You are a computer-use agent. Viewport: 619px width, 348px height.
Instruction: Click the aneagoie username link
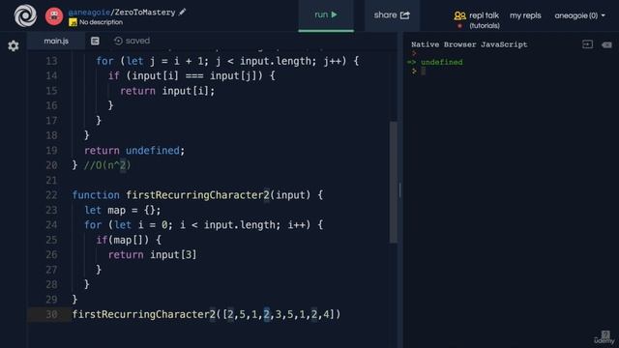(x=89, y=13)
